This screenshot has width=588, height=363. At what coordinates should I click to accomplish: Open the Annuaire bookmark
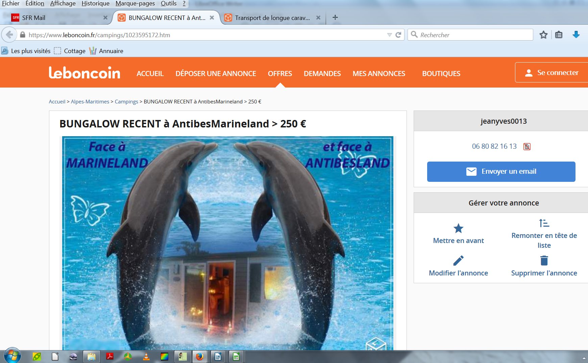tap(106, 51)
